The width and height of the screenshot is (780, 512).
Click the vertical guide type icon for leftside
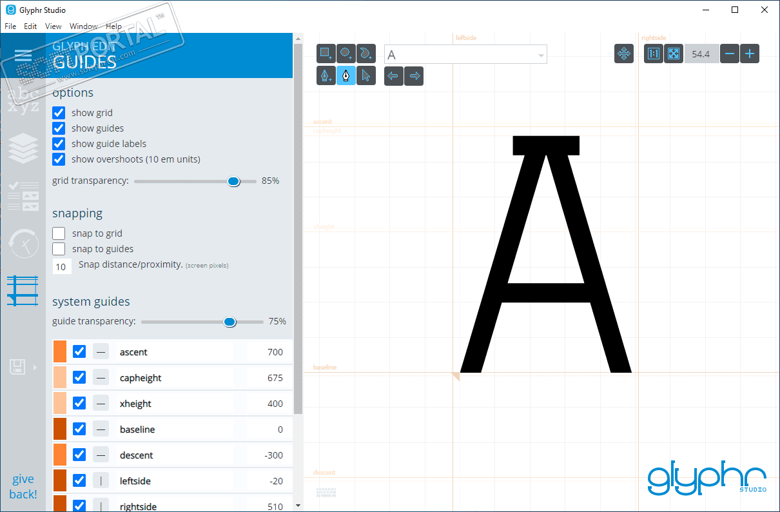tap(101, 481)
